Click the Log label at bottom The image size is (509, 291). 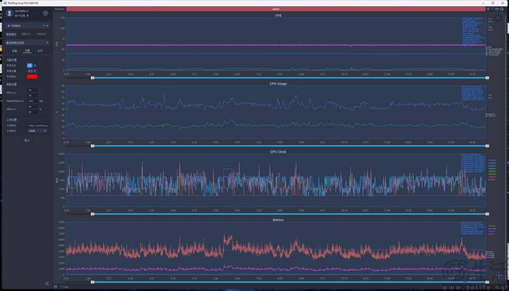[65, 287]
